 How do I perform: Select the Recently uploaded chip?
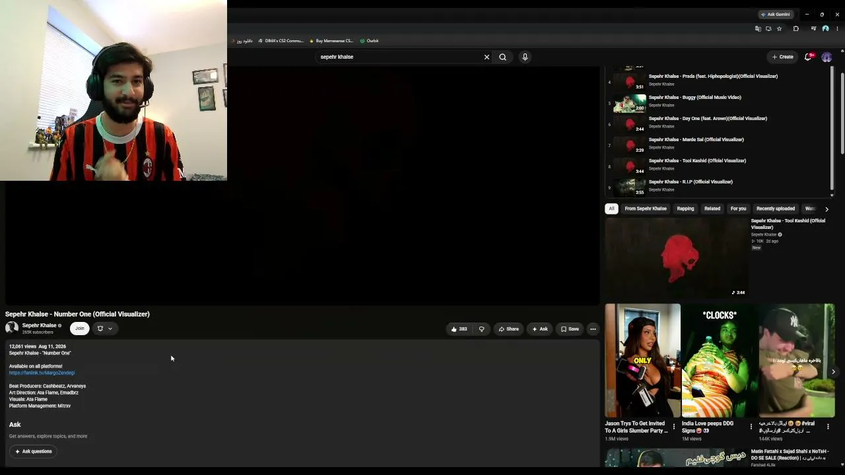[x=776, y=208]
